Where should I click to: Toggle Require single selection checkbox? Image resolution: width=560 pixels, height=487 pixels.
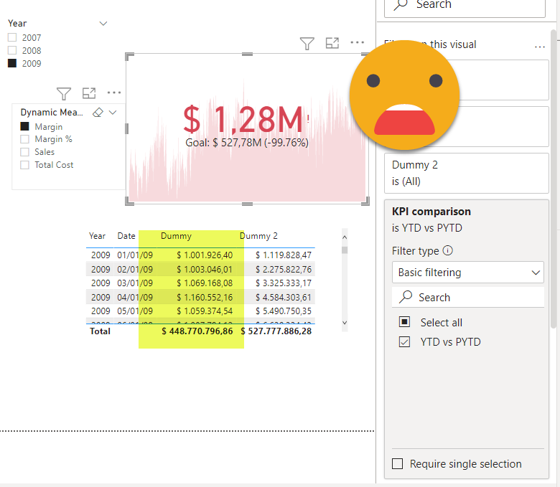coord(398,464)
